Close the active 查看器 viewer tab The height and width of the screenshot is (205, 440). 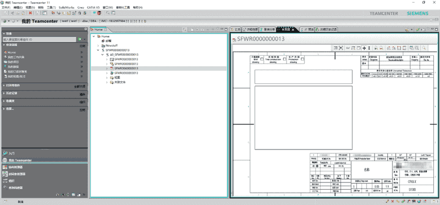coord(293,30)
